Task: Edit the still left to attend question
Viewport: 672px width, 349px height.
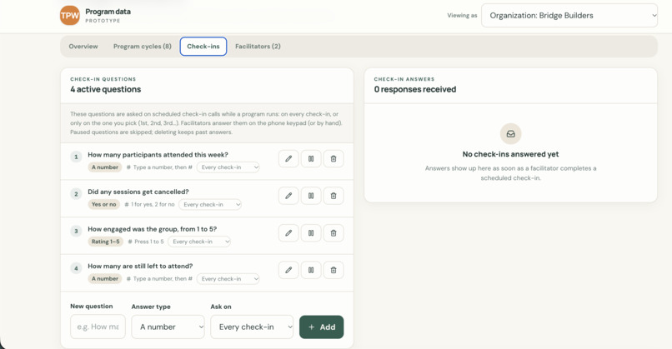Action: pyautogui.click(x=288, y=270)
